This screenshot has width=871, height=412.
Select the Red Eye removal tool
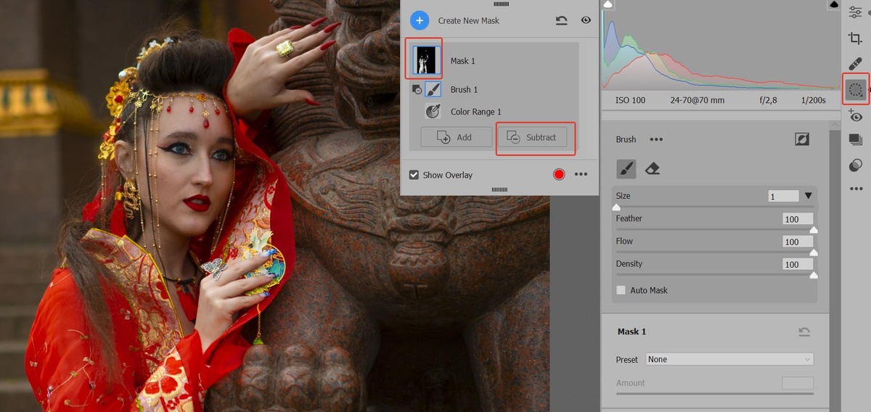tap(856, 115)
